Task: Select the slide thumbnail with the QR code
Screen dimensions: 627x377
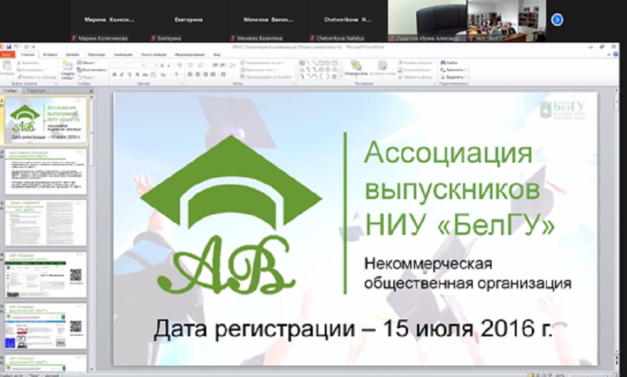Action: coord(46,274)
